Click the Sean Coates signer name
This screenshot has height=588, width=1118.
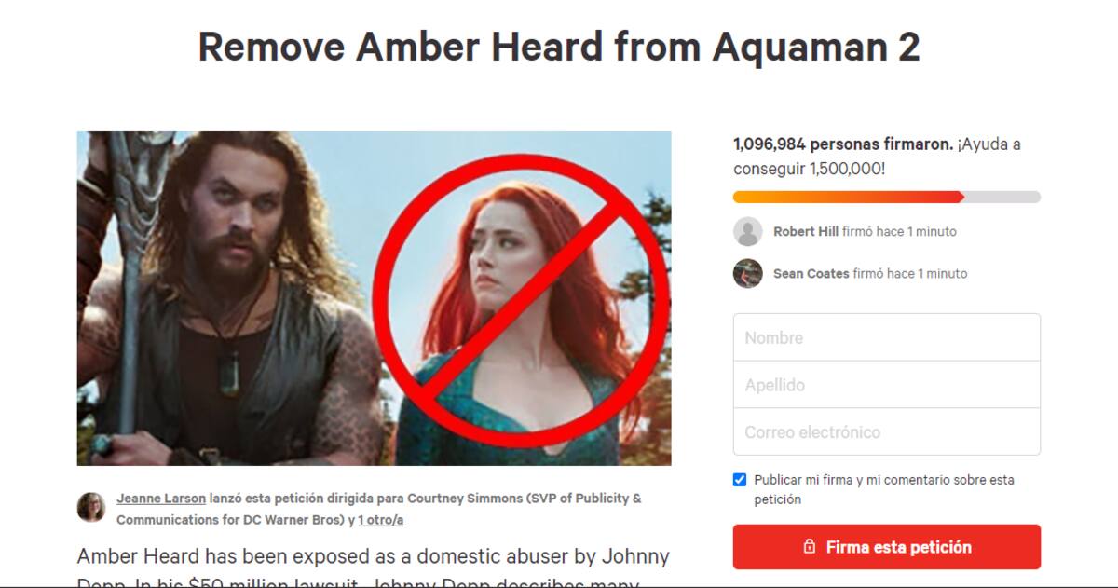[811, 273]
